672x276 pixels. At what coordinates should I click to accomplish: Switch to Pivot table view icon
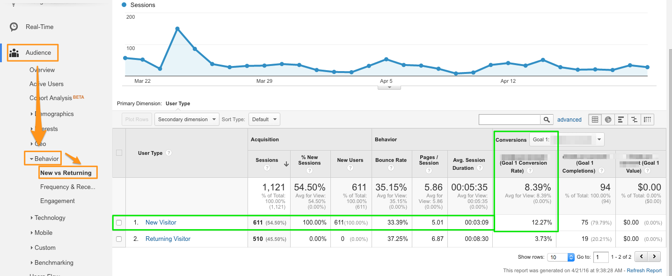[647, 119]
